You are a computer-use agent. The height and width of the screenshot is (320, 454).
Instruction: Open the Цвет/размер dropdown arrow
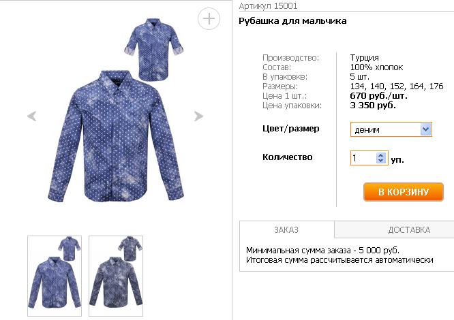click(425, 129)
